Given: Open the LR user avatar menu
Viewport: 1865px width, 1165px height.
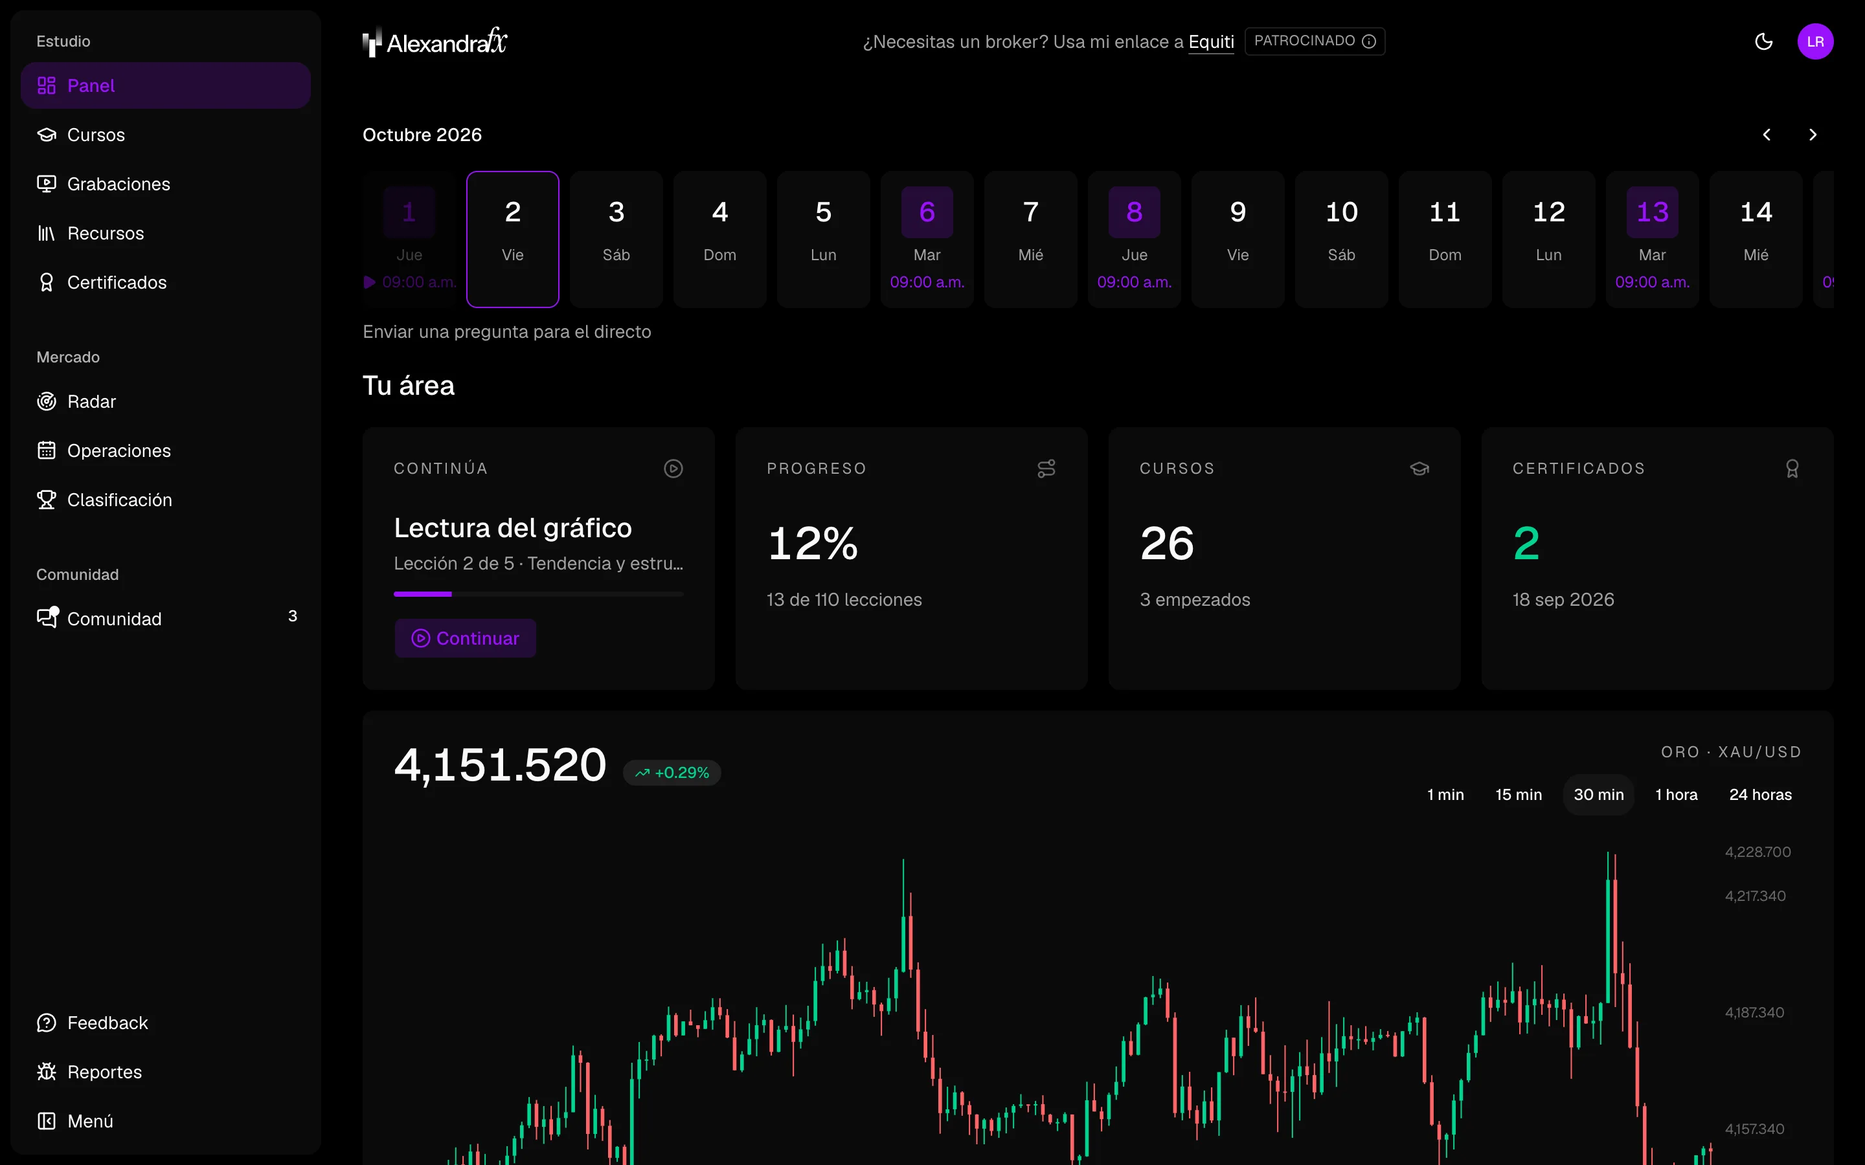Looking at the screenshot, I should tap(1816, 41).
